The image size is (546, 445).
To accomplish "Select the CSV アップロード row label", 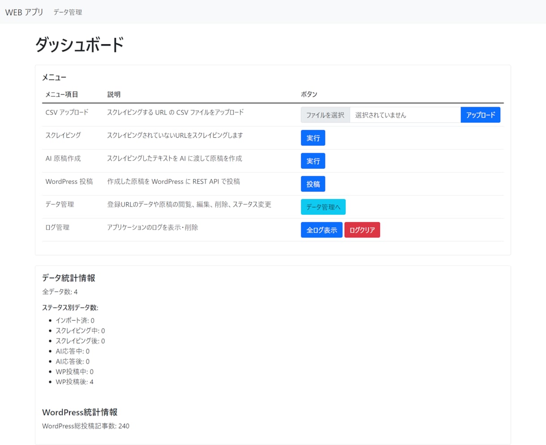I will click(x=67, y=112).
